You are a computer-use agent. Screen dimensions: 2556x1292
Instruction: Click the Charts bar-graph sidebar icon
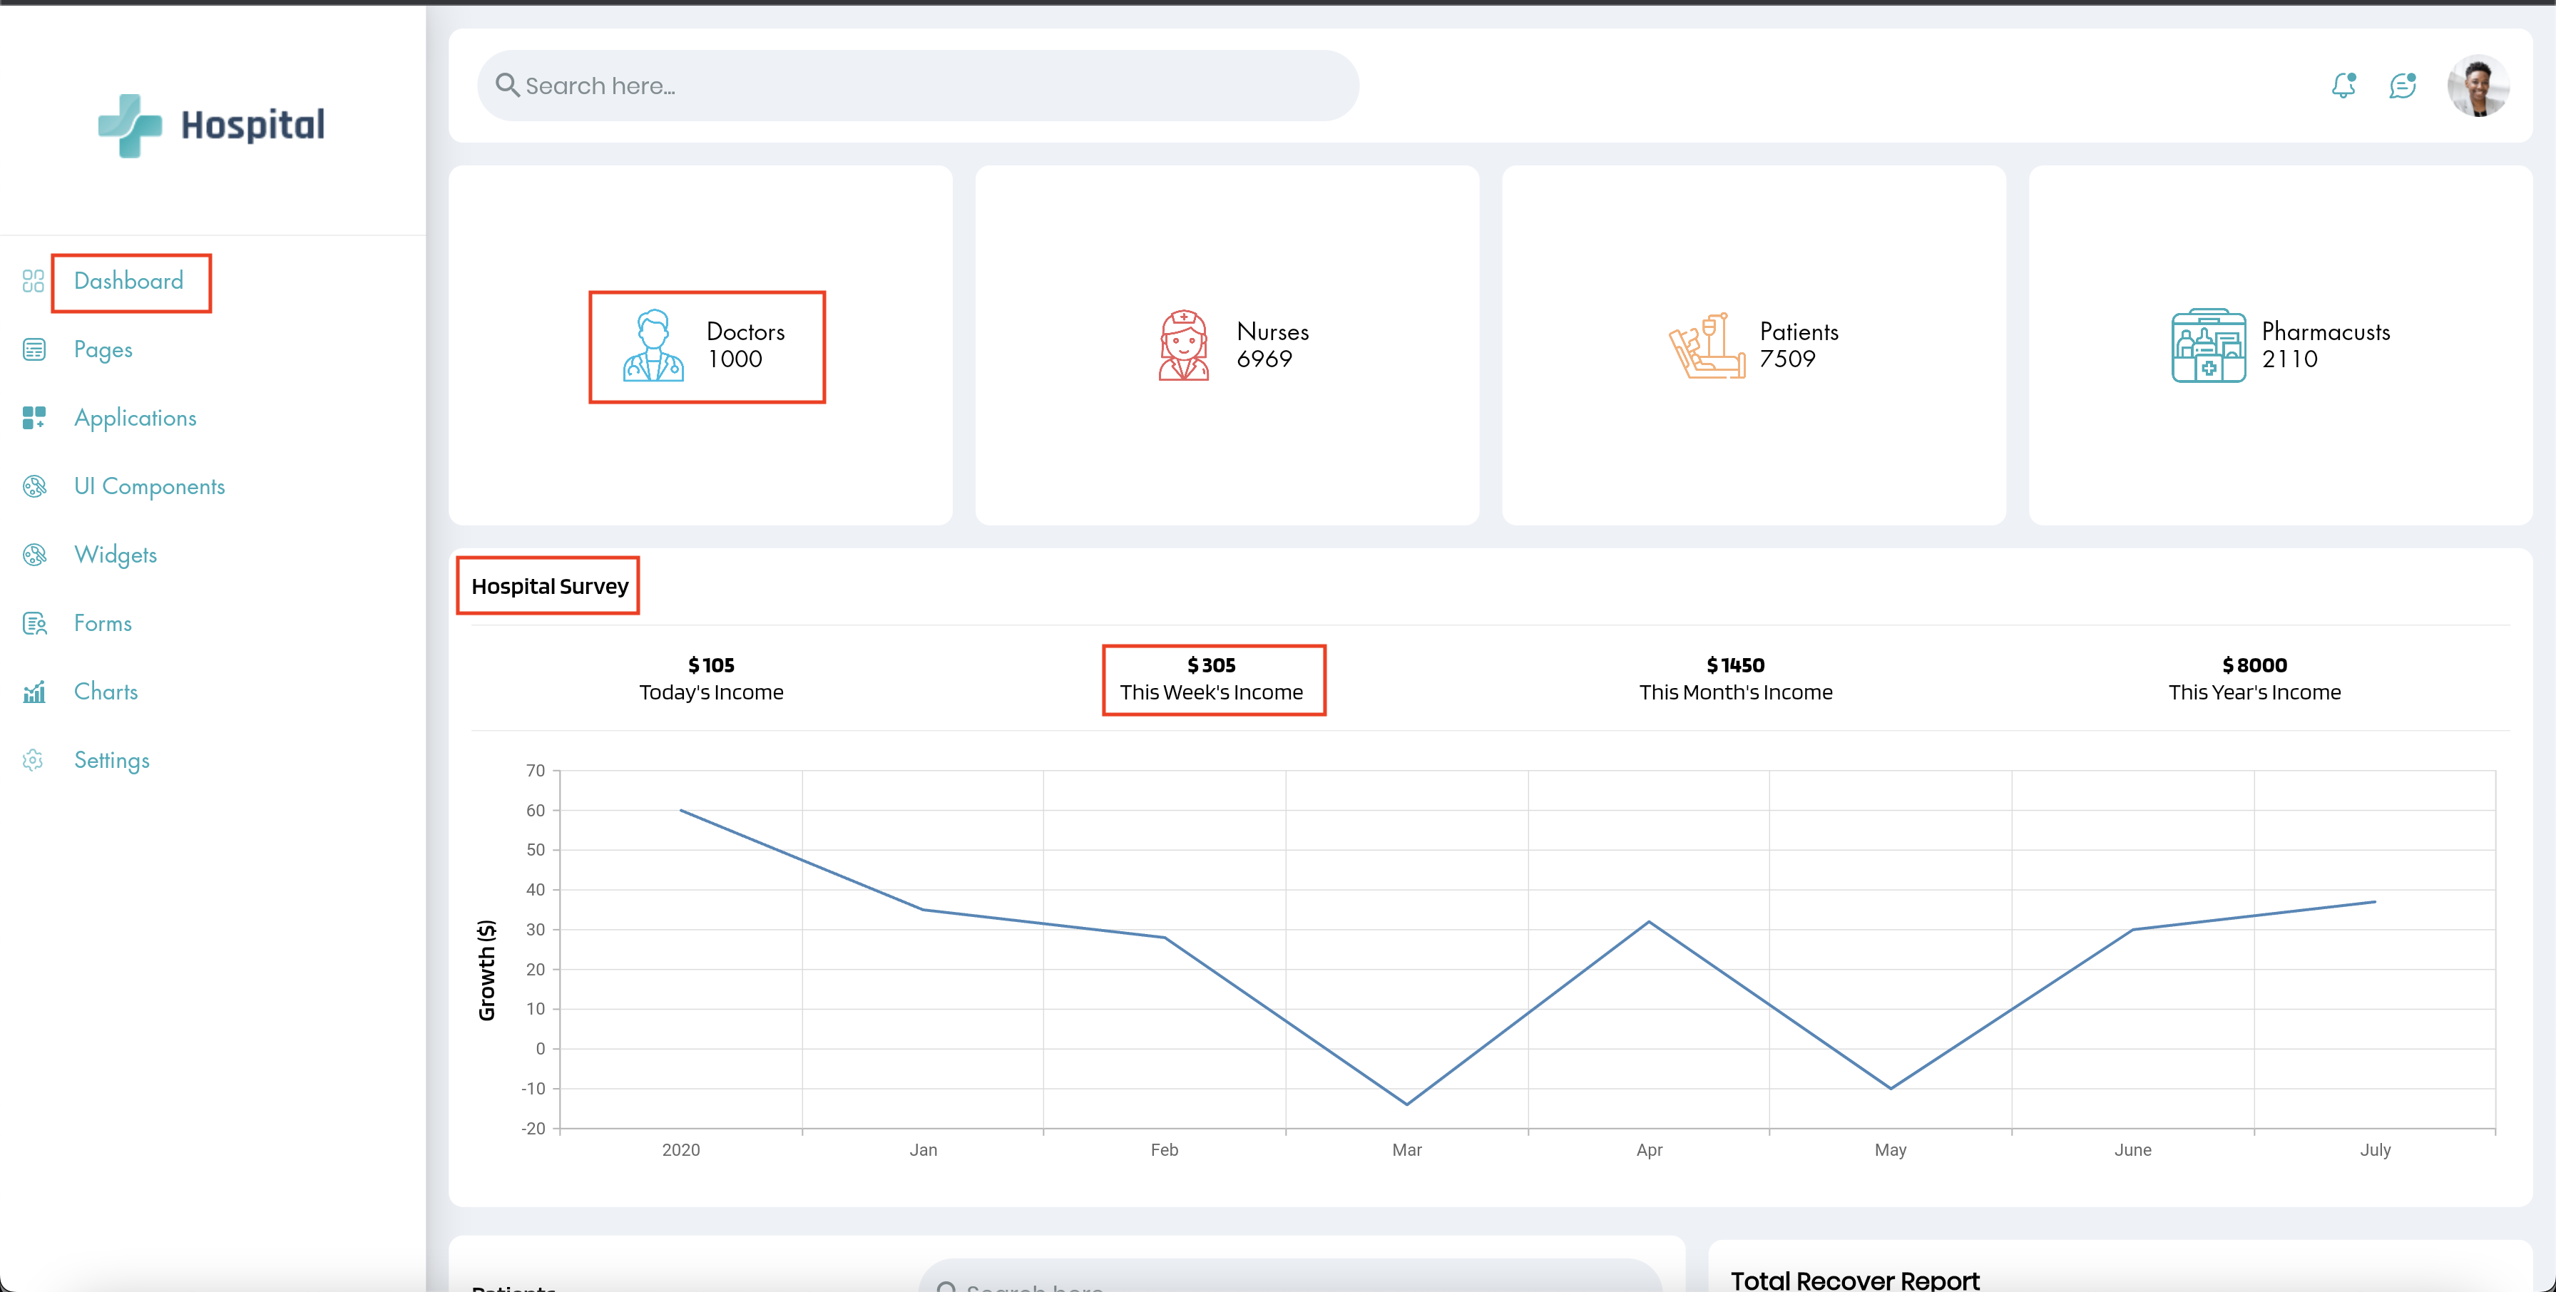(x=34, y=692)
